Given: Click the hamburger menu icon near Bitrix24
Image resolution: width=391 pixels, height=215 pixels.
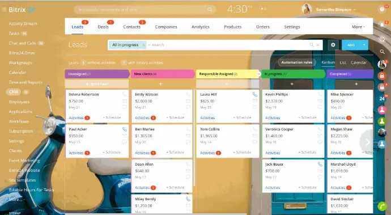Looking at the screenshot, I should click(4, 10).
